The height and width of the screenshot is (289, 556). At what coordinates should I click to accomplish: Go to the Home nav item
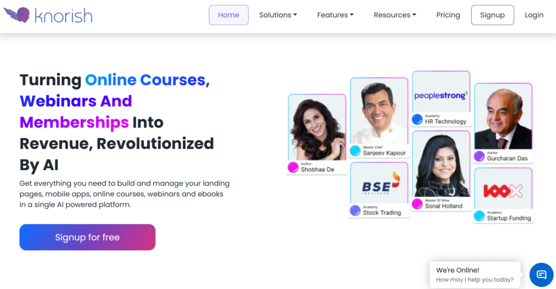coord(229,15)
